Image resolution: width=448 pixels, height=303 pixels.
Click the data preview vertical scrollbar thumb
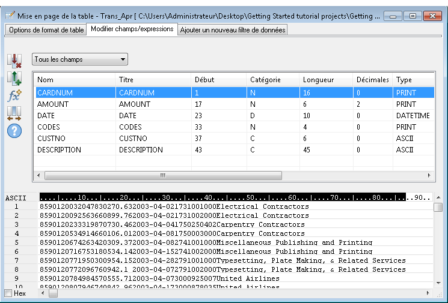438,207
